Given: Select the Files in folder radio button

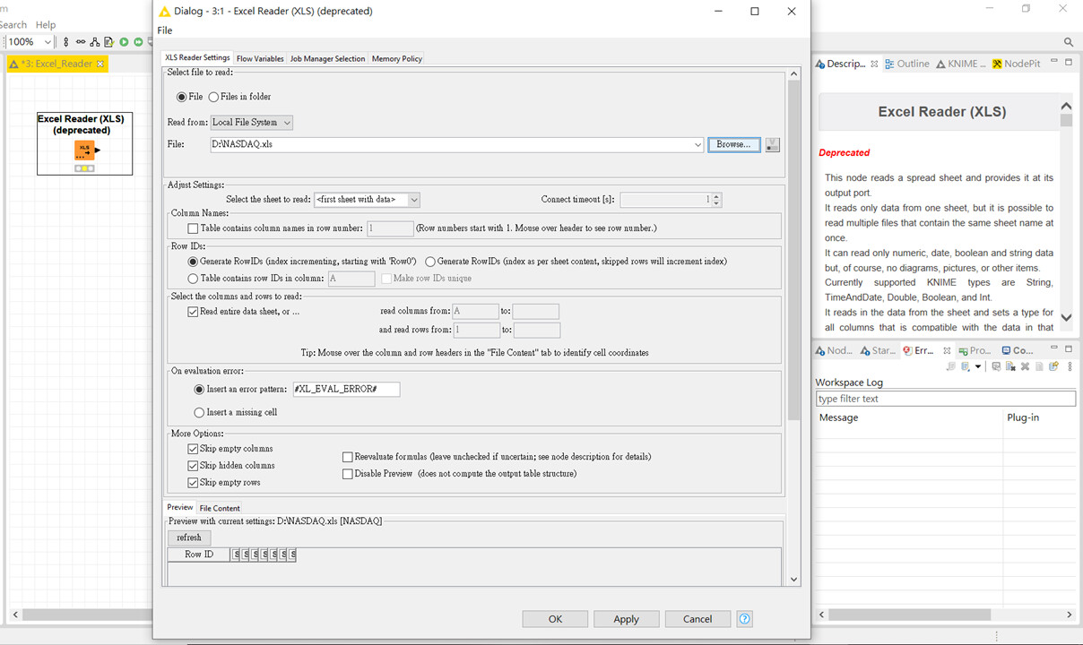Looking at the screenshot, I should [x=213, y=97].
